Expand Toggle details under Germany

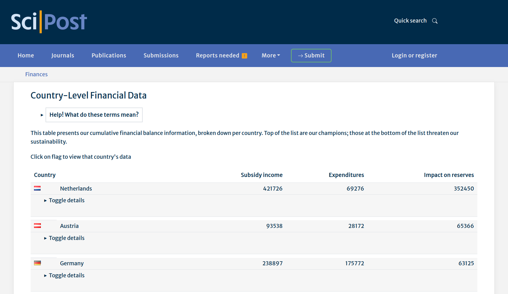point(66,275)
